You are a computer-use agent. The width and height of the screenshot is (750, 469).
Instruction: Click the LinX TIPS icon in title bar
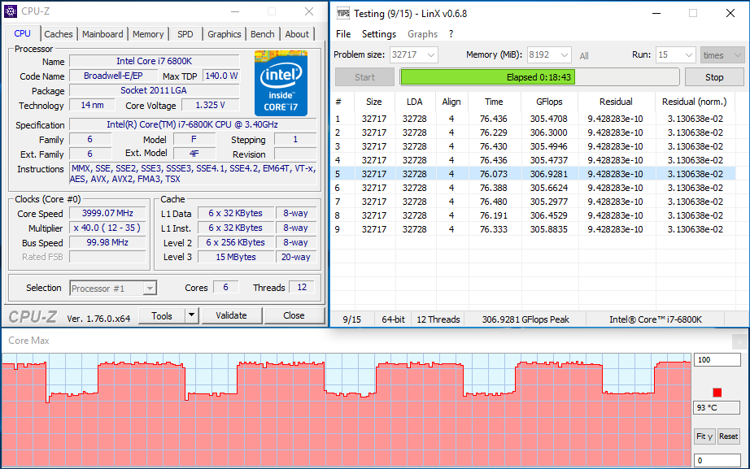343,13
